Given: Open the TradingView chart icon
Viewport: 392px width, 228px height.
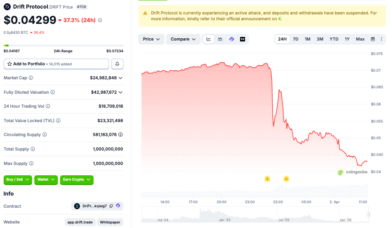Looking at the screenshot, I should [x=243, y=39].
